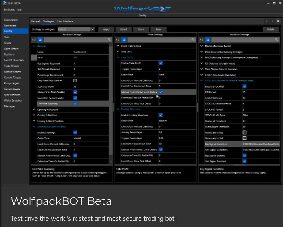283x227 pixels.
Task: Open Manual Orders in sidebar
Action: click(12, 72)
